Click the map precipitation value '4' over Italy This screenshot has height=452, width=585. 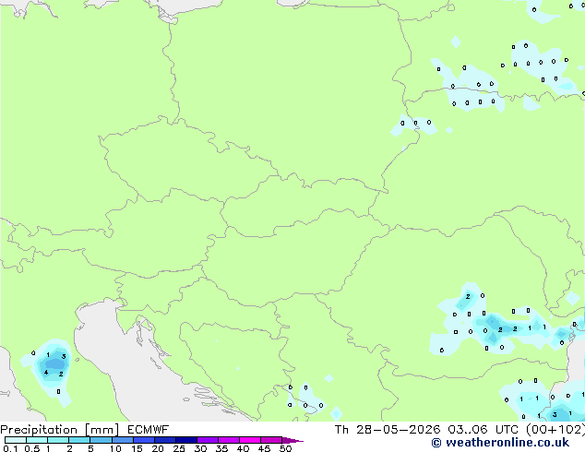pos(46,372)
